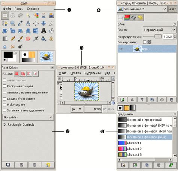Viewport: 178px width, 171px height.
Task: Hide the Фон layer via eye icon
Action: [x=121, y=49]
